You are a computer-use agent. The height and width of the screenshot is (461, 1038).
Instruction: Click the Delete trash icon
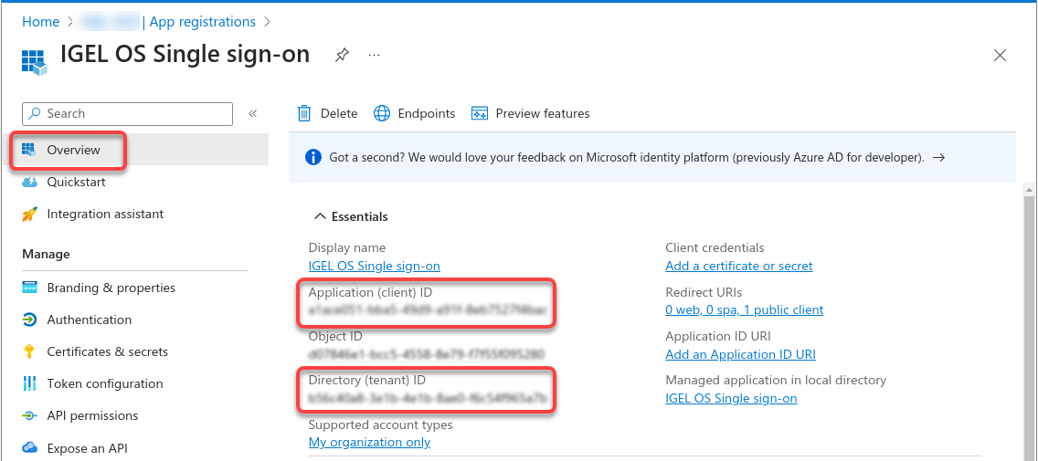[304, 114]
